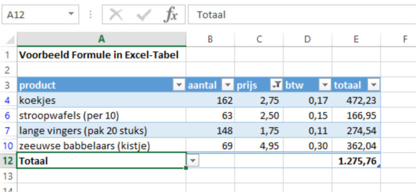416x192 pixels.
Task: Click the fill handle of cell A12
Action: (186, 168)
